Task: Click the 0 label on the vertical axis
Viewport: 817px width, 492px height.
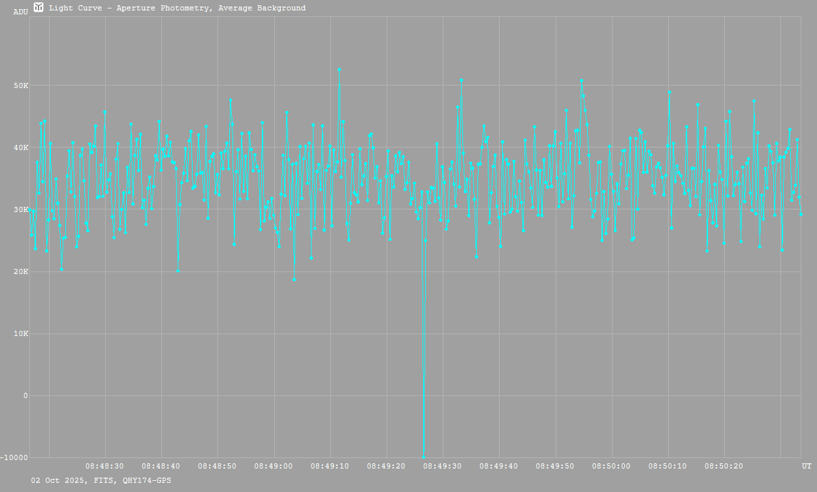Action: [25, 395]
